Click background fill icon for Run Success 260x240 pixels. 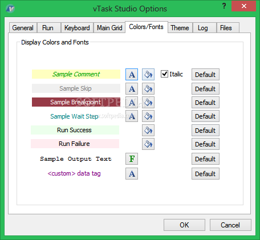[x=148, y=131]
